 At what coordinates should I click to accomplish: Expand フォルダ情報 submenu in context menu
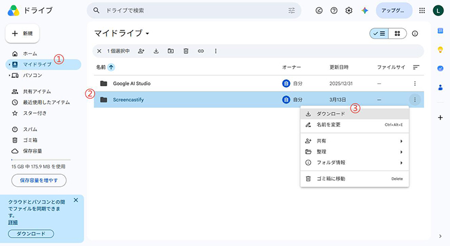[x=401, y=163]
